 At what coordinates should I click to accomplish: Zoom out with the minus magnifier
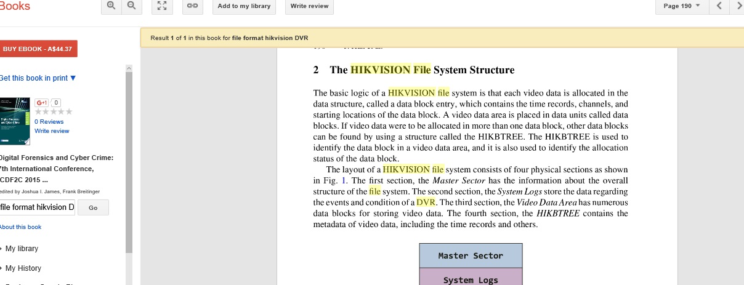click(131, 6)
